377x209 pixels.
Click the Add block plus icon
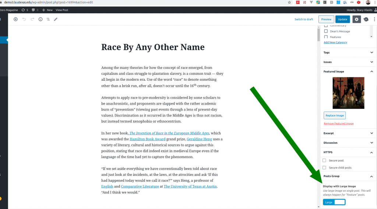(15, 19)
